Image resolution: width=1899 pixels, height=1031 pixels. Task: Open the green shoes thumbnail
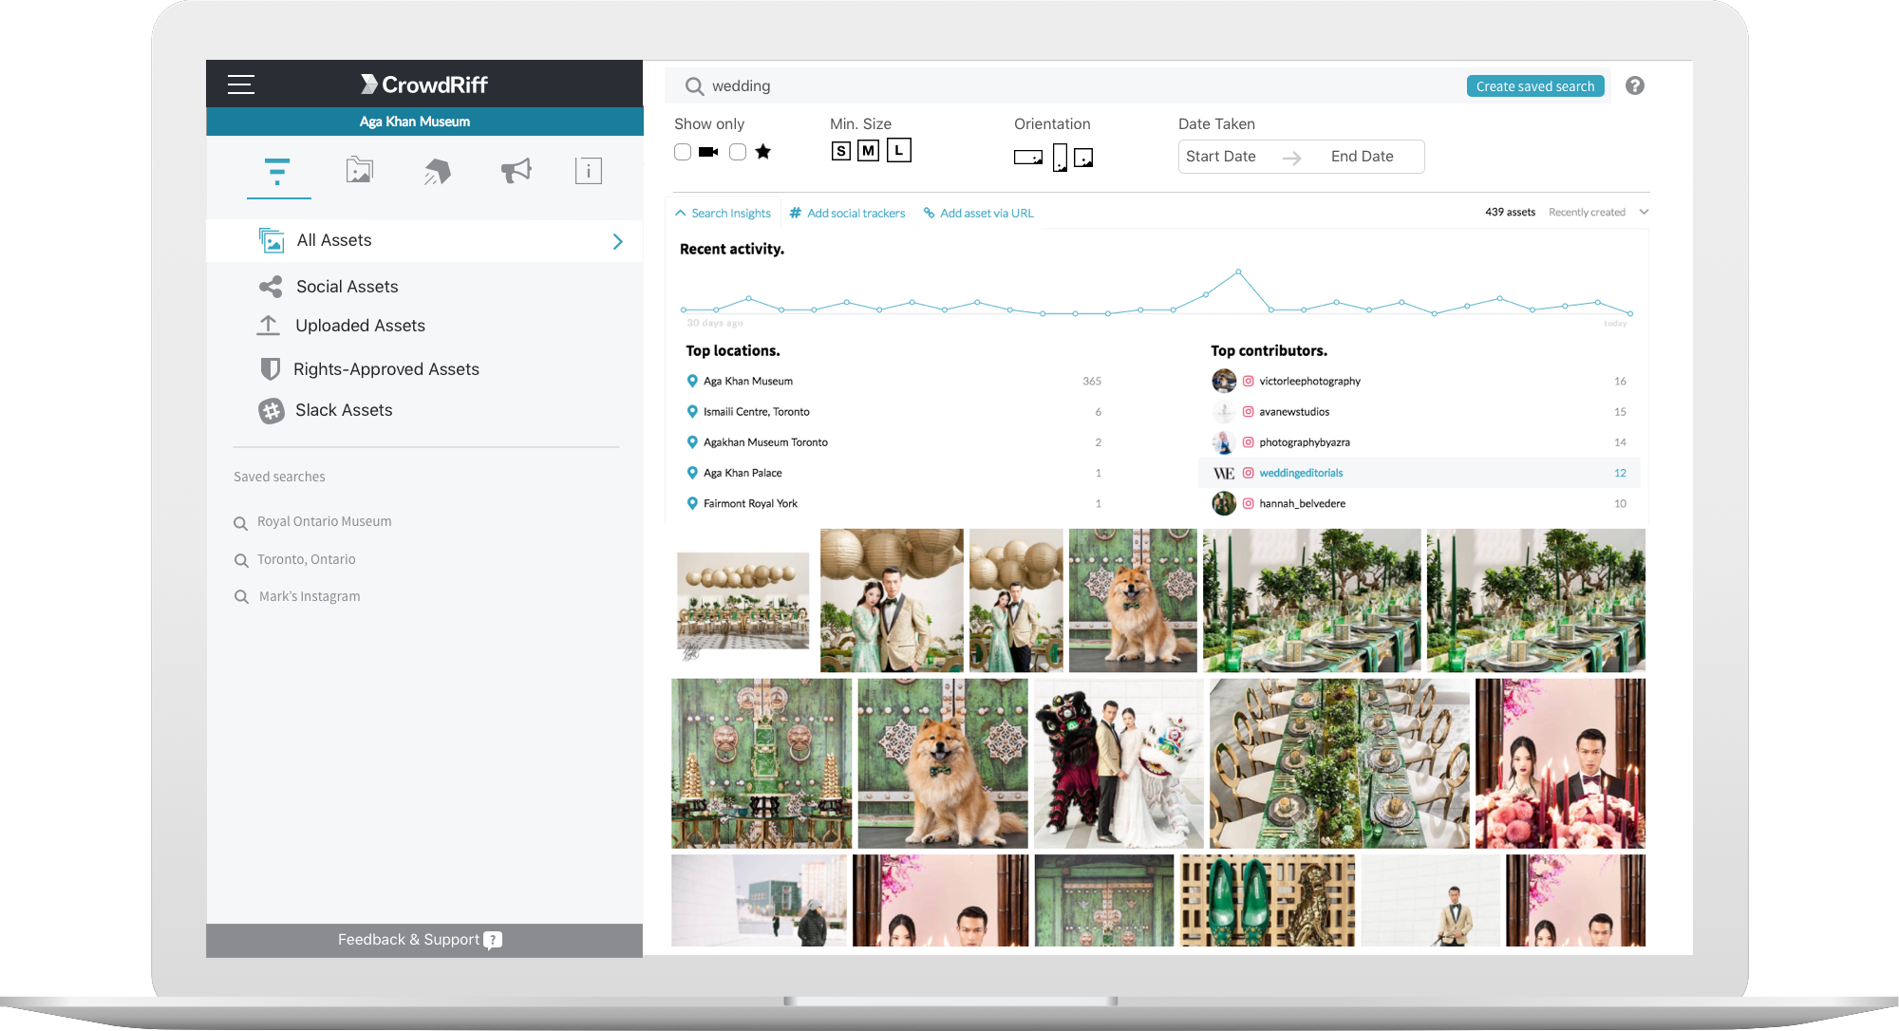coord(1268,900)
